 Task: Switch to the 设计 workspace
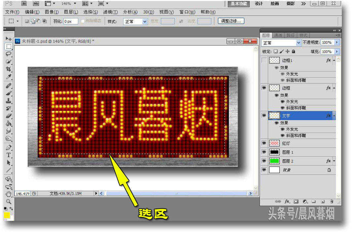259,4
